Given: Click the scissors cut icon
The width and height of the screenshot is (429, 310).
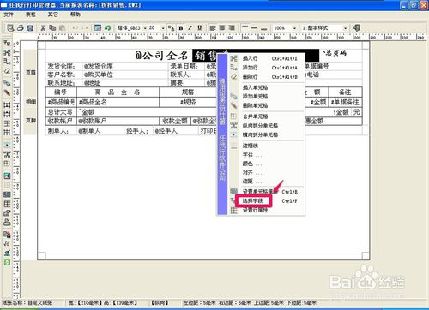Looking at the screenshot, I should (43, 28).
